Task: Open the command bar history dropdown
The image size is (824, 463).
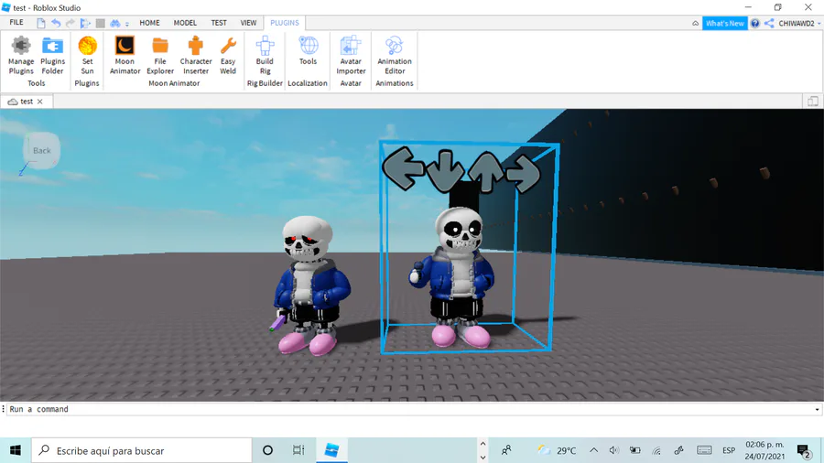Action: (818, 409)
